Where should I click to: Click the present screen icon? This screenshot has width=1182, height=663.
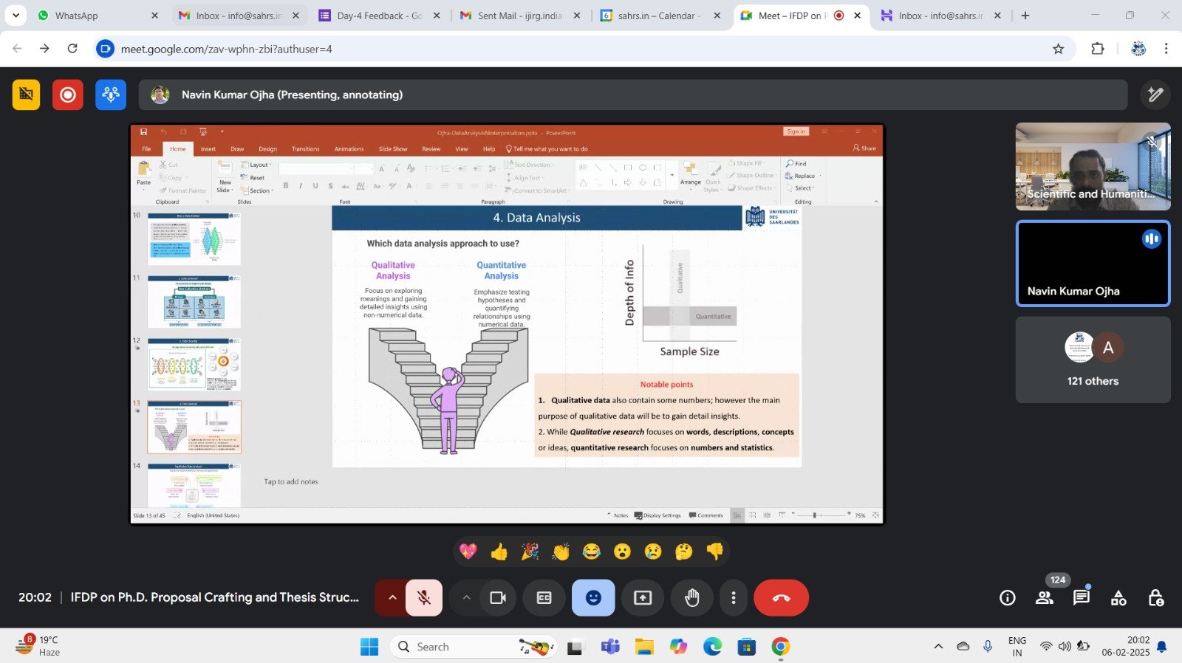(x=643, y=598)
